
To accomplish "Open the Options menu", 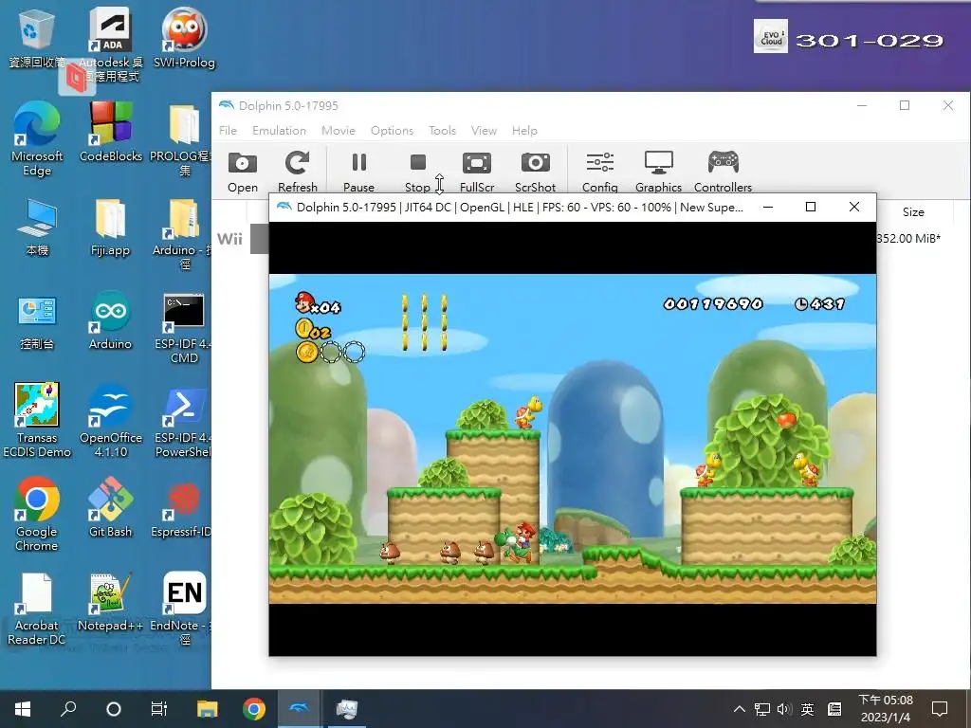I will 392,131.
